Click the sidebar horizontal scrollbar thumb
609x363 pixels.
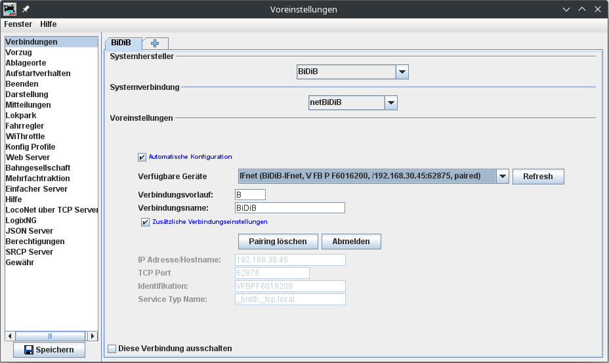point(50,336)
